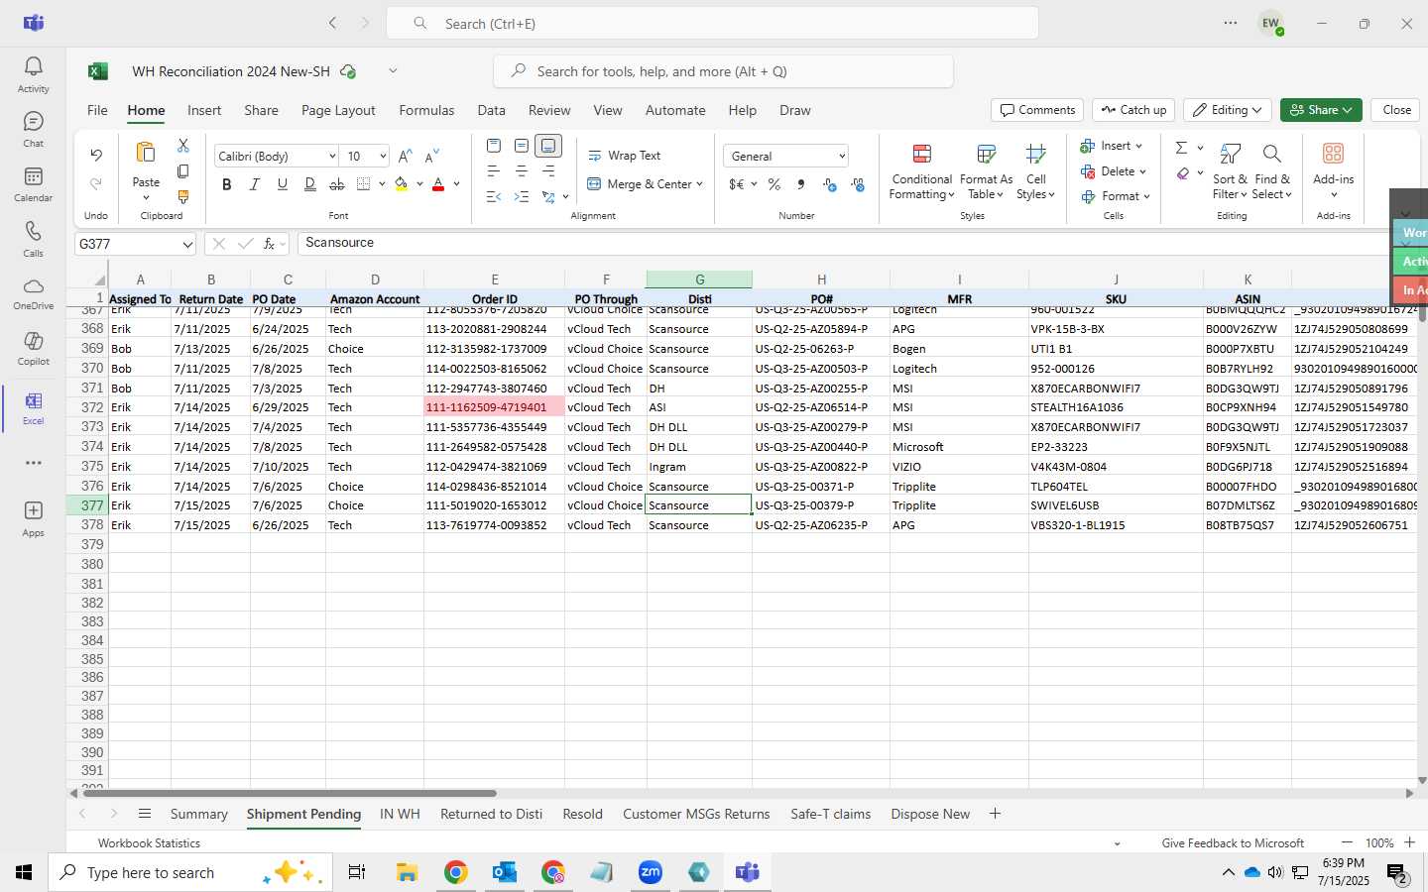Open the Review ribbon tab

coord(549,110)
